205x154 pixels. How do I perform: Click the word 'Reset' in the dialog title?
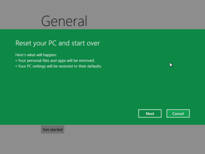[x=23, y=43]
